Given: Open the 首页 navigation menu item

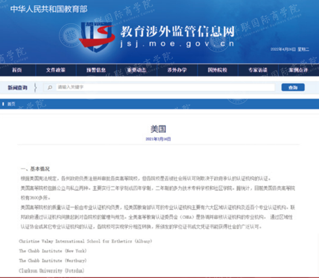Looking at the screenshot, I should tap(17, 70).
